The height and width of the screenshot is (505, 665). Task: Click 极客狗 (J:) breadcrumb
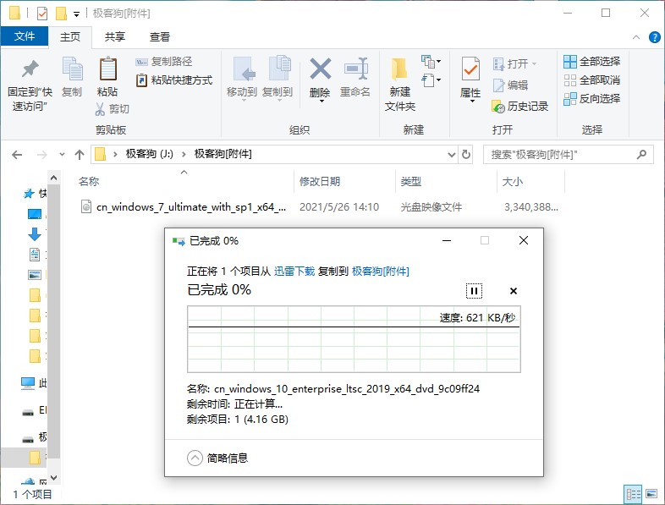(x=149, y=154)
